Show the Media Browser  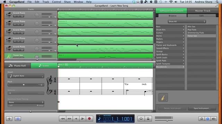214,119
